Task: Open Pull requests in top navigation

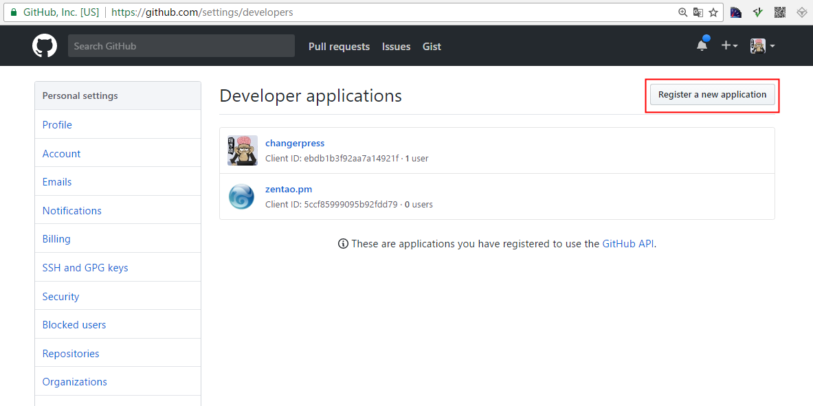Action: (339, 47)
